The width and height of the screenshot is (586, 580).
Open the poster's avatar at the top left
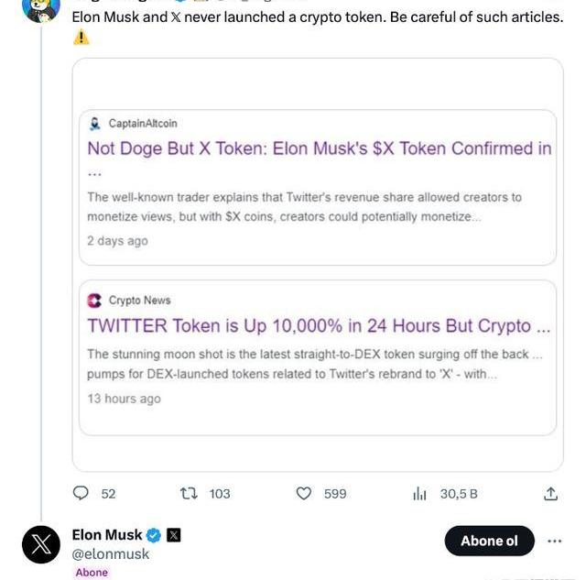(x=41, y=9)
